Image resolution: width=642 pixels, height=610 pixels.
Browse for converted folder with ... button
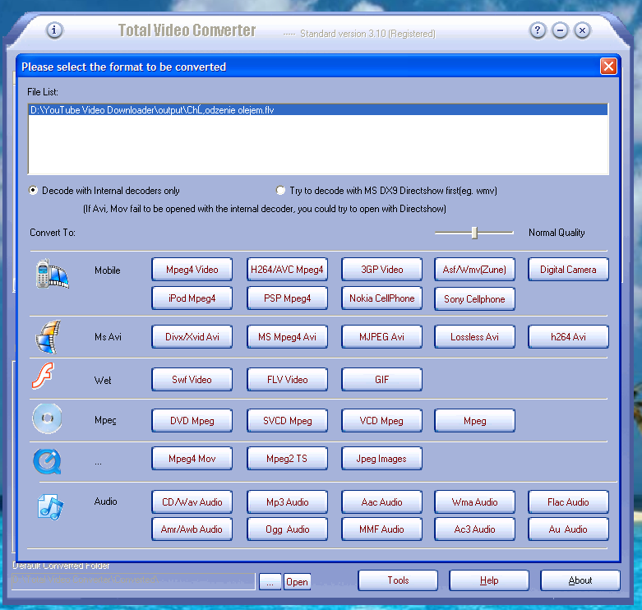[x=270, y=582]
